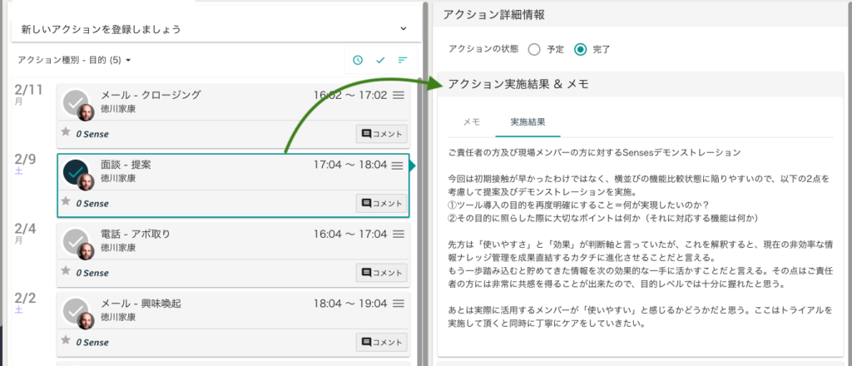Click time range 18:04 ～ 19:04
This screenshot has height=366, width=852.
[x=350, y=304]
